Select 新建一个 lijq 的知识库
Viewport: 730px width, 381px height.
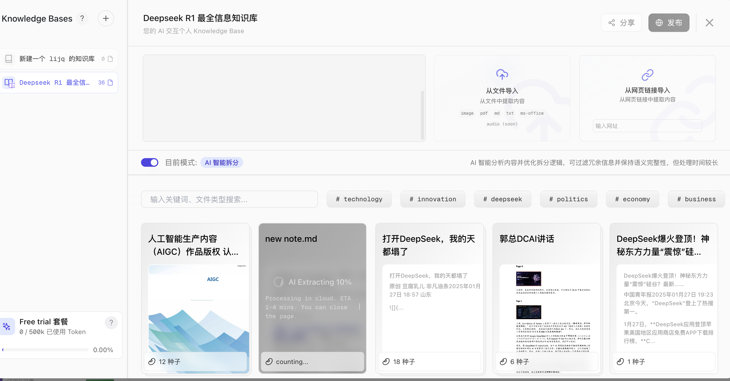(59, 59)
